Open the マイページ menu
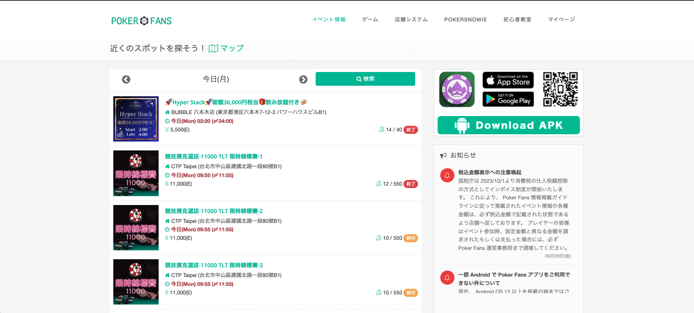Screen dimensions: 694x313 pos(561,19)
